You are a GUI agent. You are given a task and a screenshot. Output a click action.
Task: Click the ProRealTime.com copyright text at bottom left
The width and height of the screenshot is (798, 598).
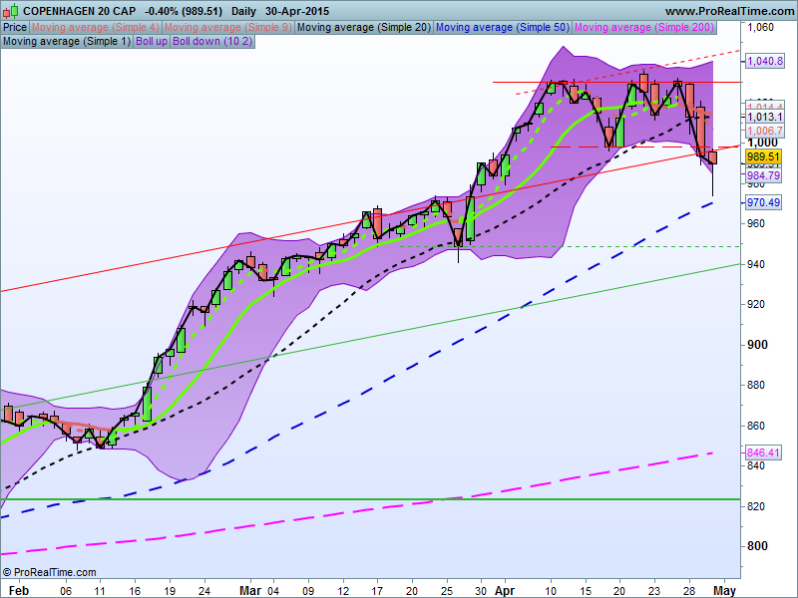click(x=49, y=572)
